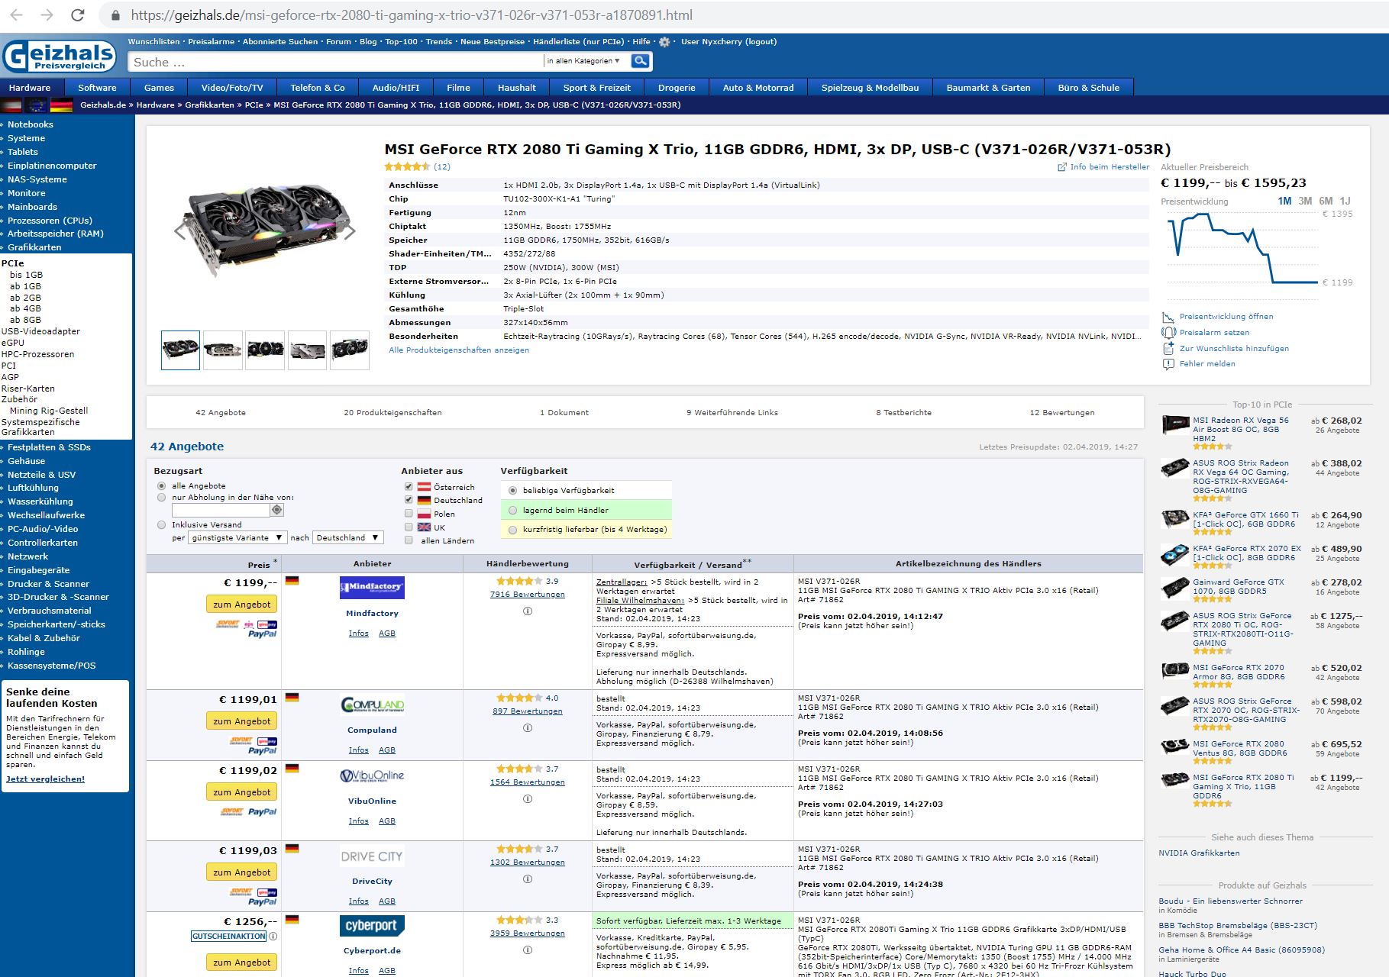This screenshot has height=977, width=1389.
Task: Open 'MSI Radeon RX Vega 56' in Top-10
Action: point(1241,430)
